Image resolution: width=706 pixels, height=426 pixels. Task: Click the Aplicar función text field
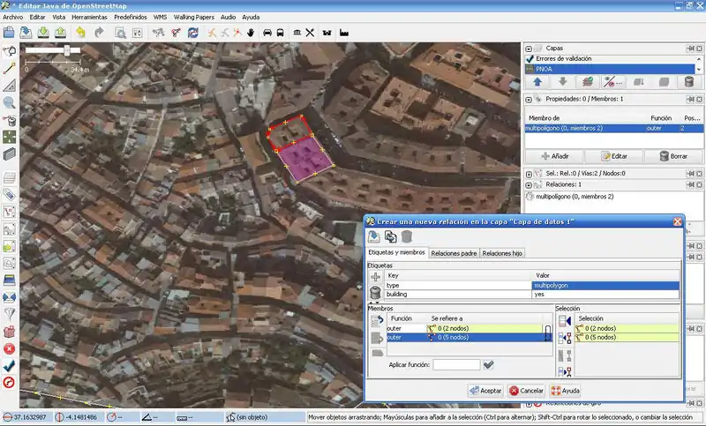(456, 364)
